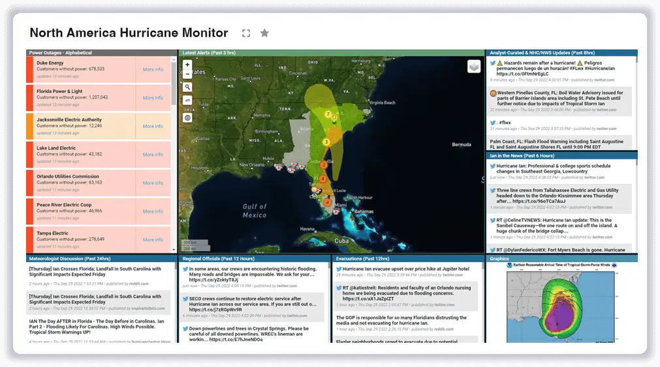Open the map search magnifier tool
This screenshot has height=367, width=660.
[x=187, y=87]
